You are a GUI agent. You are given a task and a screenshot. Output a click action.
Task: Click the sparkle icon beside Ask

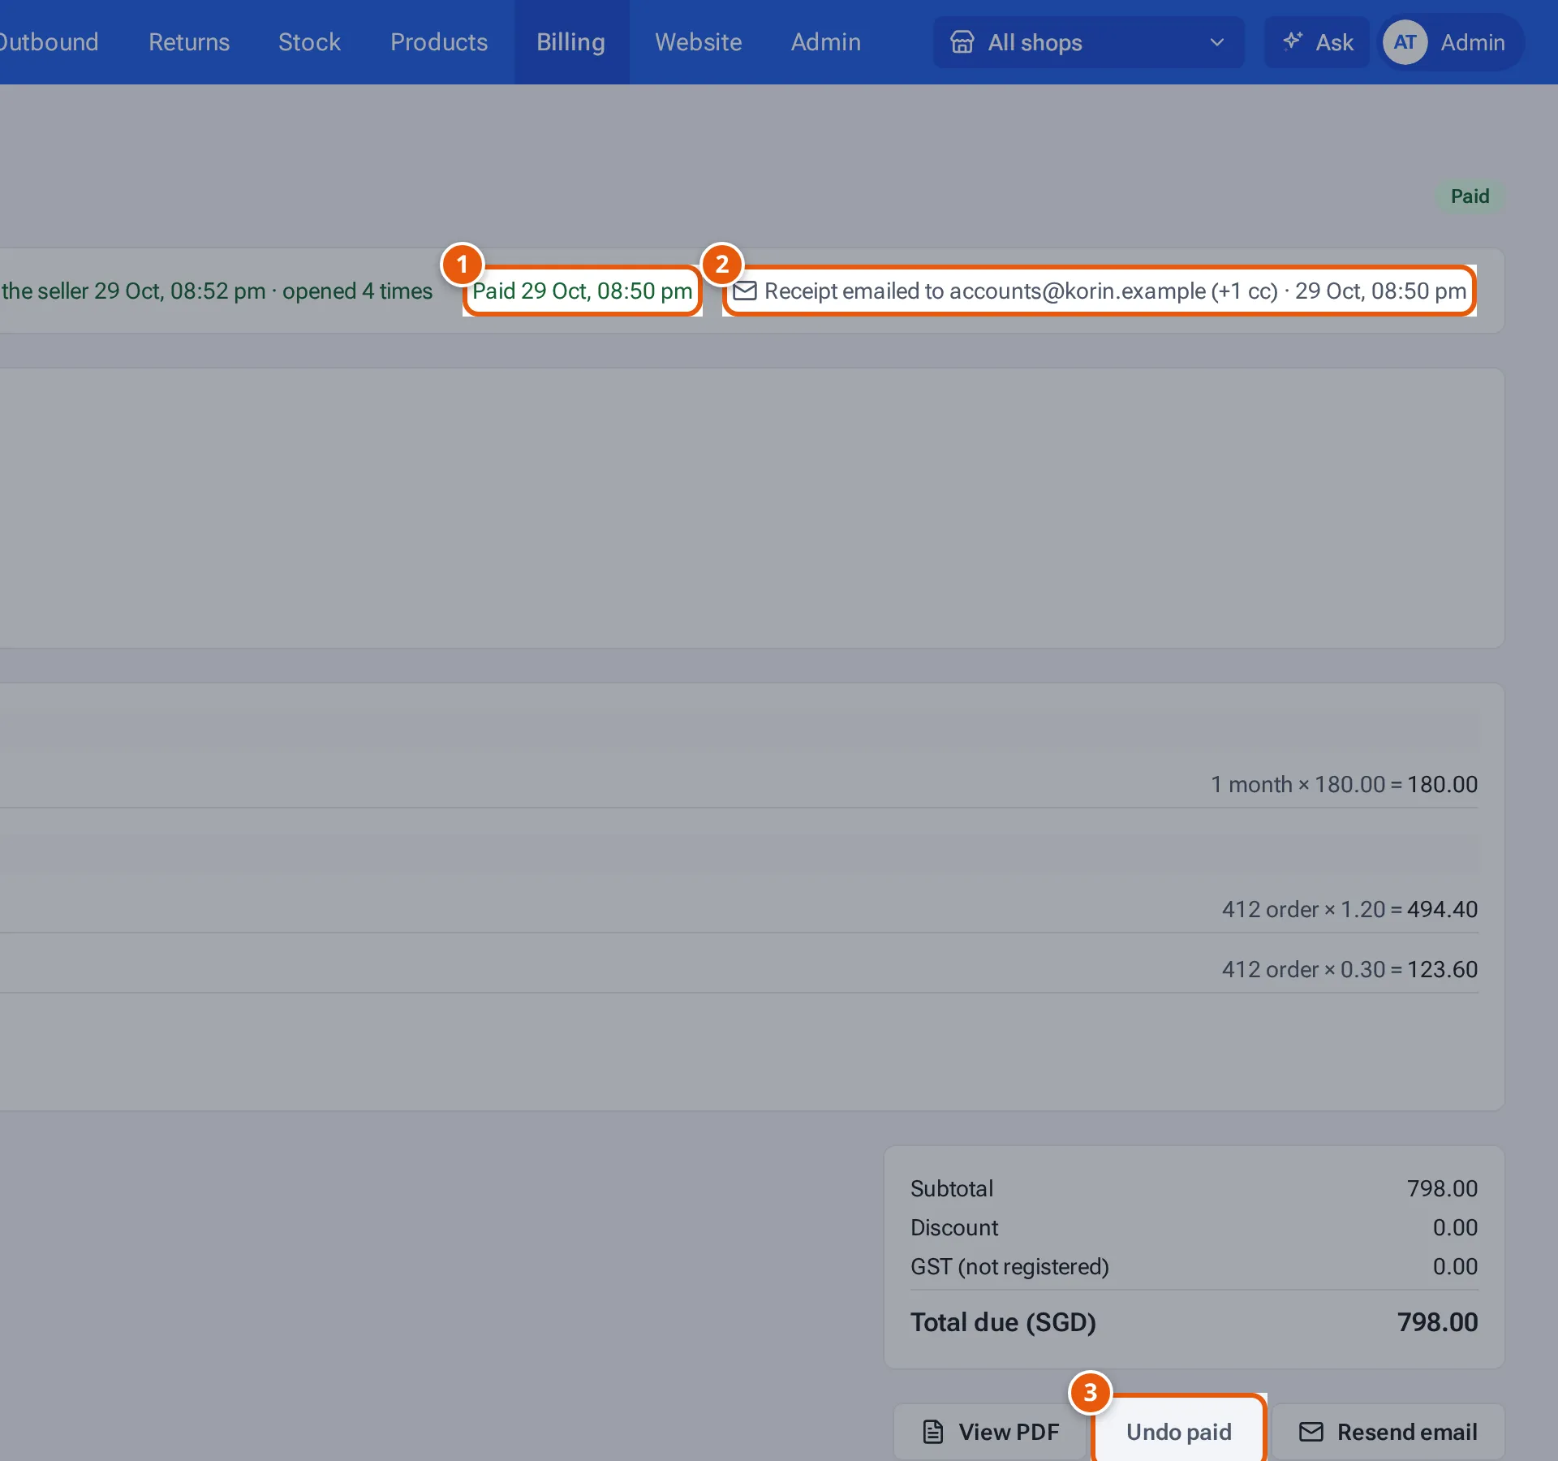pos(1293,41)
